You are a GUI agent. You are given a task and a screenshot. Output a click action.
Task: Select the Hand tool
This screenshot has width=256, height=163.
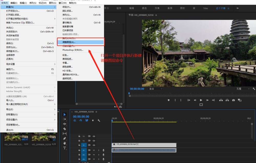pos(65,143)
